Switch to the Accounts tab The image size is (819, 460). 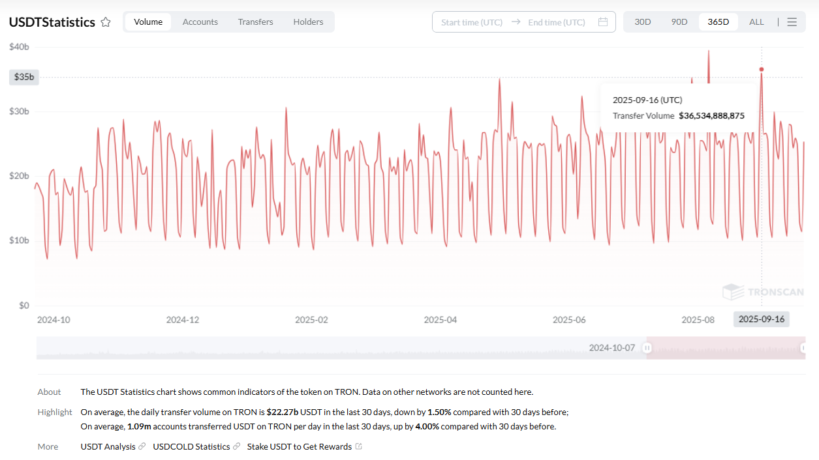click(x=200, y=22)
